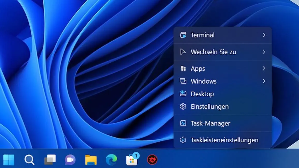Launch the Chat camera app on taskbar
Viewport: 299px width, 168px height.
coord(70,160)
